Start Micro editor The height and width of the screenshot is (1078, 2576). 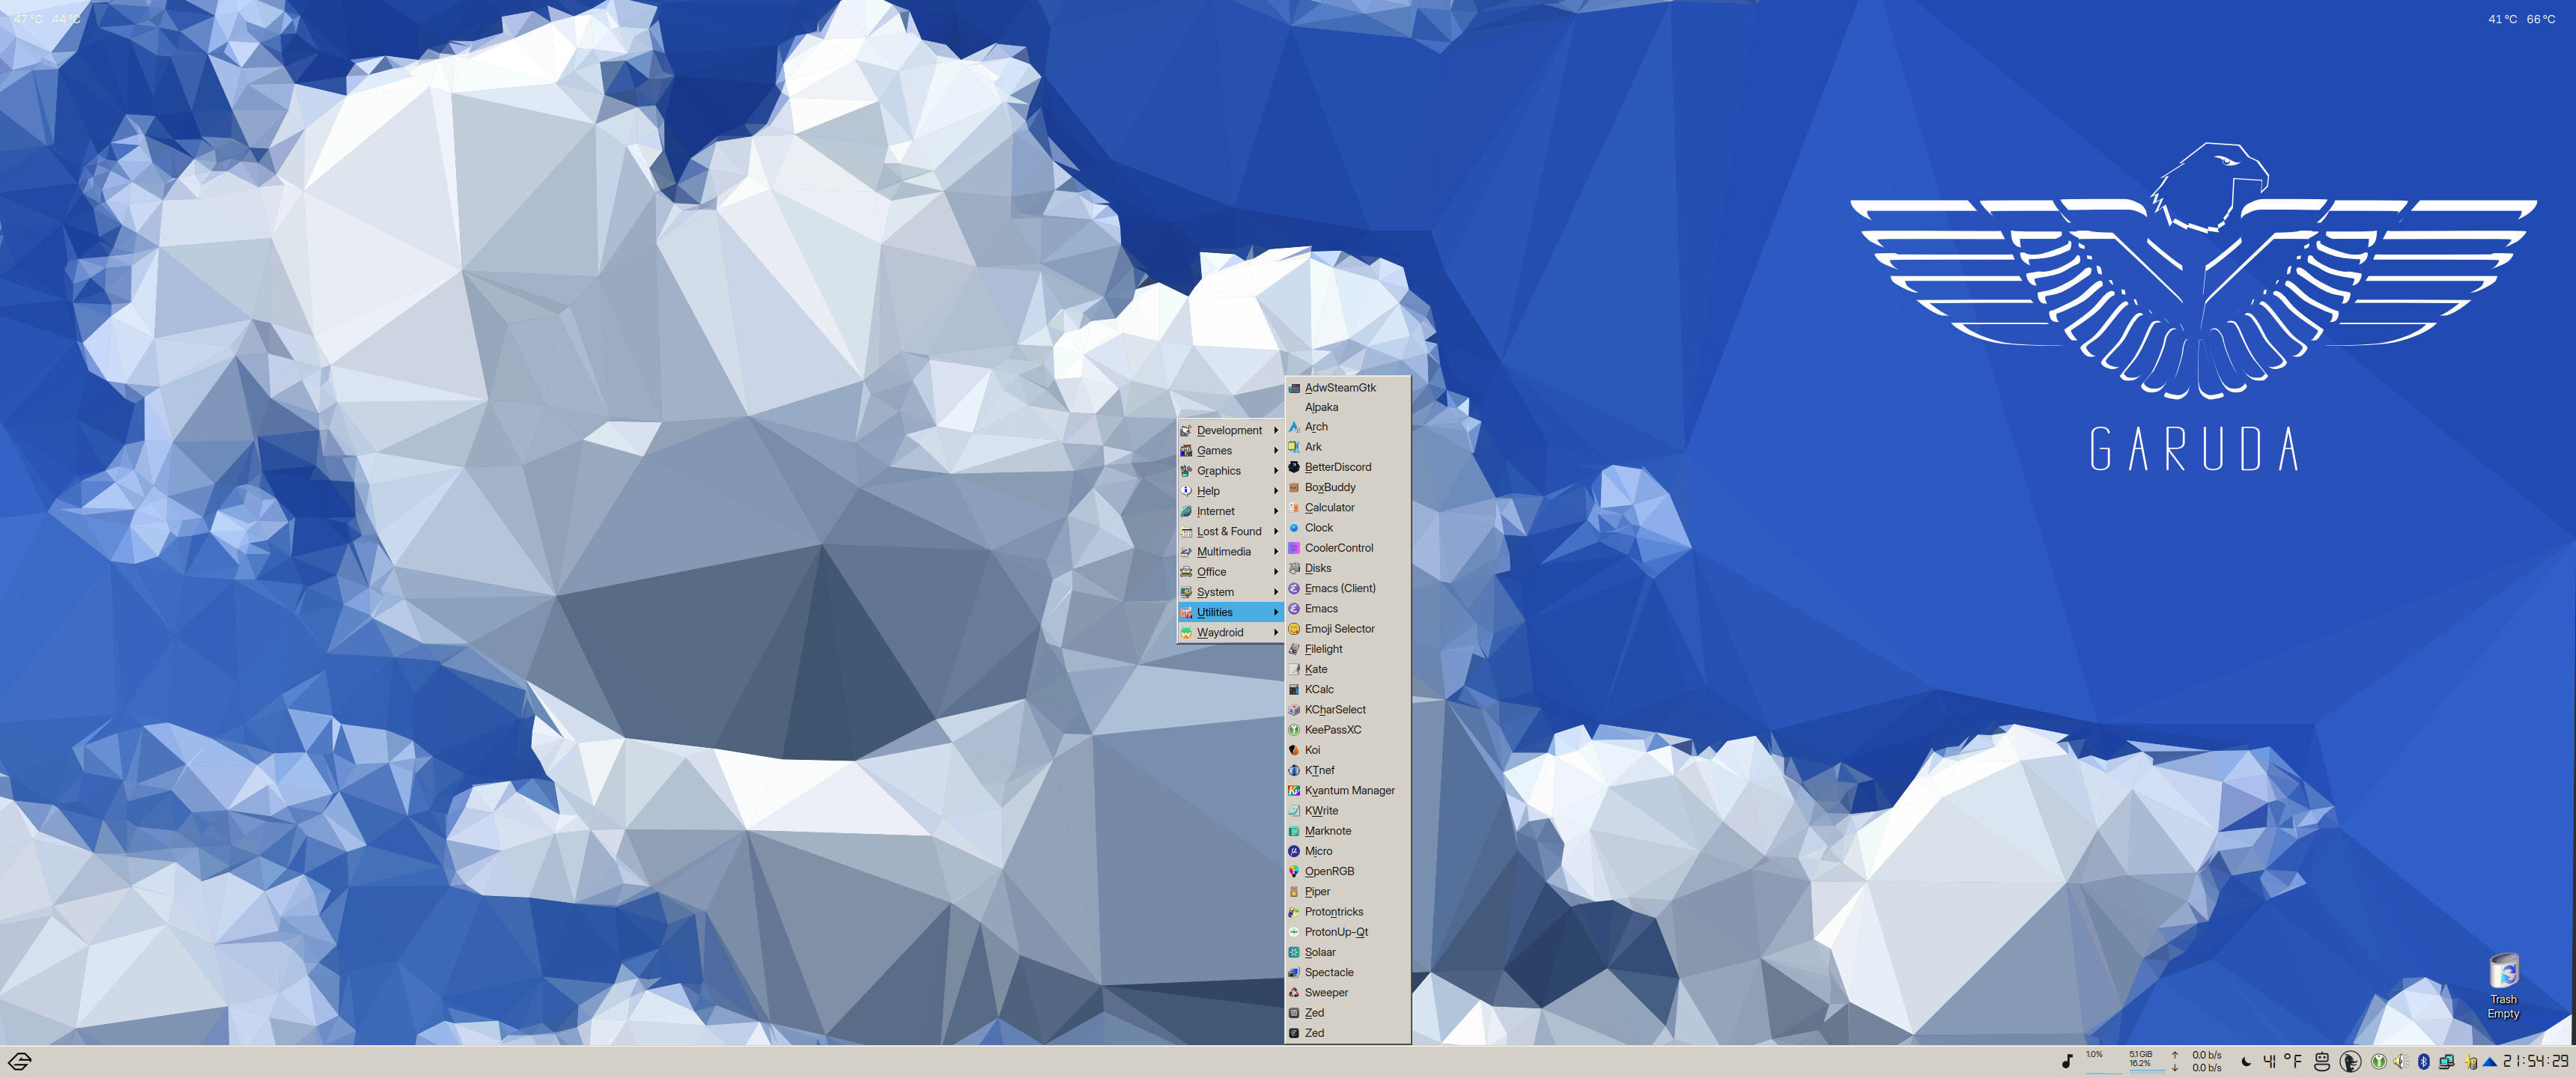(x=1347, y=851)
